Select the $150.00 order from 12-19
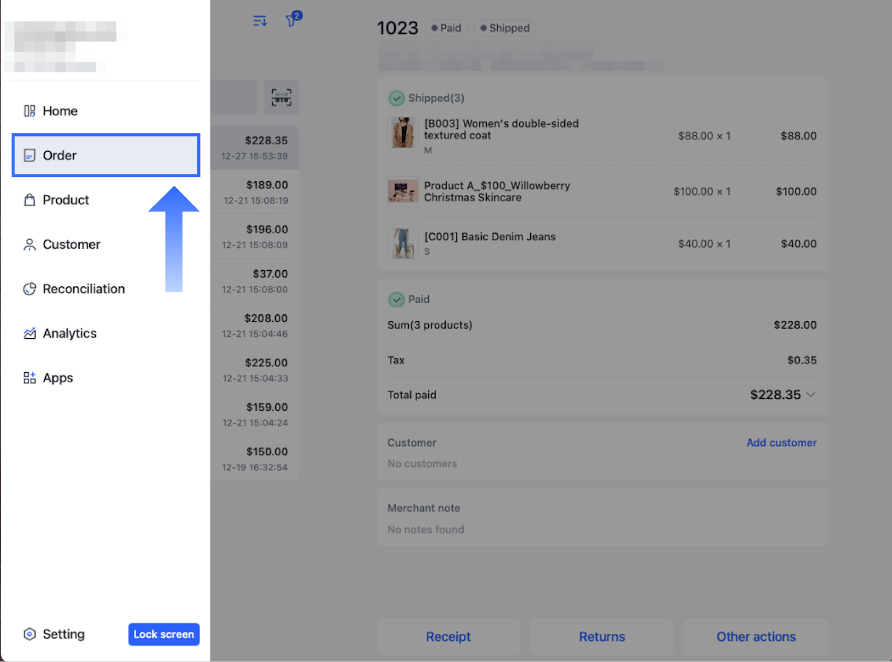Image resolution: width=892 pixels, height=662 pixels. [255, 459]
